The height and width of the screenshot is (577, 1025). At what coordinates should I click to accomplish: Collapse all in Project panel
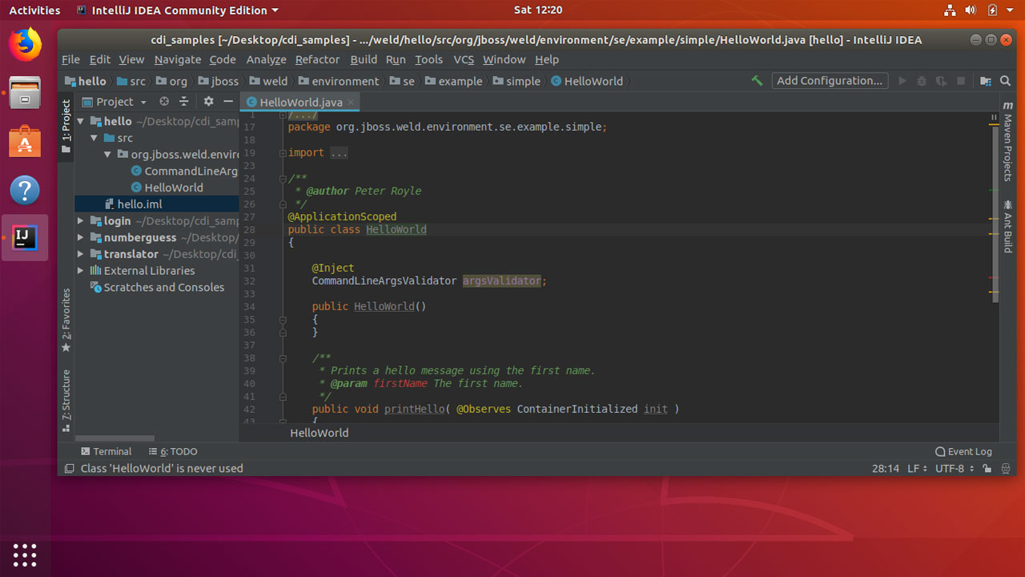tap(184, 101)
